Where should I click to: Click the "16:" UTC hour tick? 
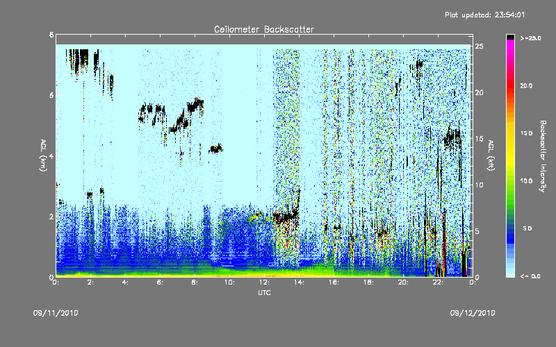click(334, 282)
